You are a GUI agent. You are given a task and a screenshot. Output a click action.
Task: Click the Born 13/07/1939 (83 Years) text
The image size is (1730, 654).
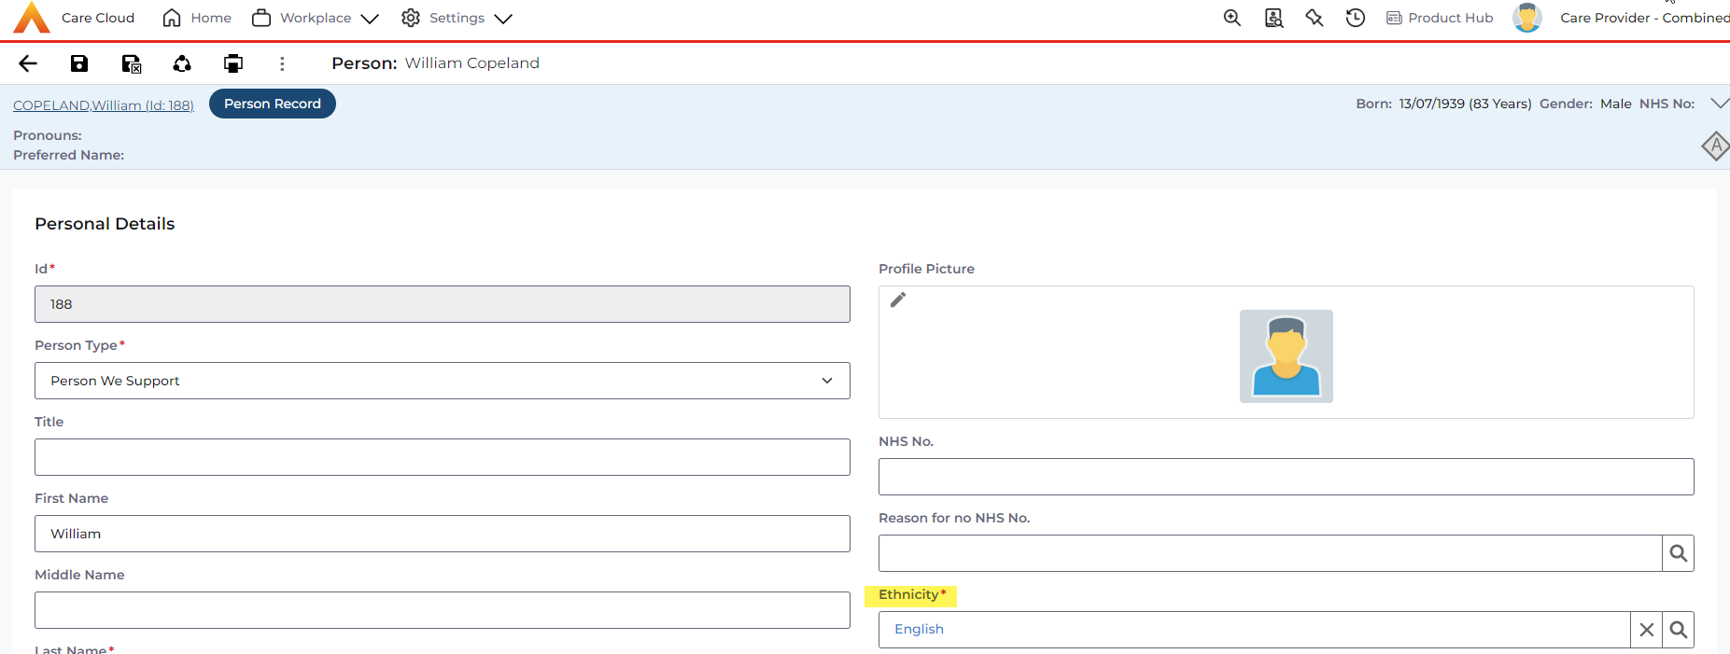pos(1443,104)
